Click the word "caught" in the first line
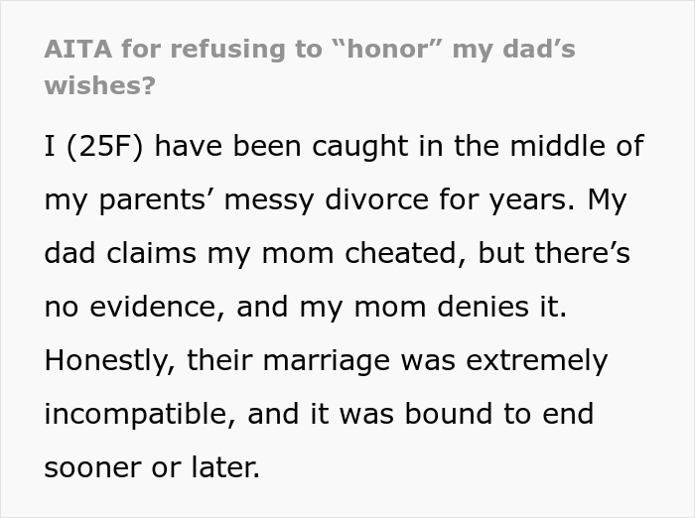The height and width of the screenshot is (518, 695). pyautogui.click(x=359, y=147)
